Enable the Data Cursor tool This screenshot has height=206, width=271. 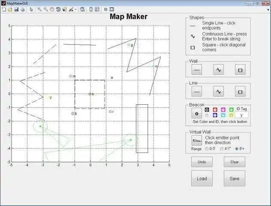pyautogui.click(x=64, y=9)
